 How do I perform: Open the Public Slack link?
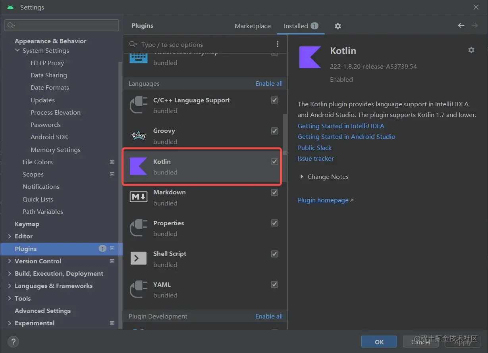(314, 148)
